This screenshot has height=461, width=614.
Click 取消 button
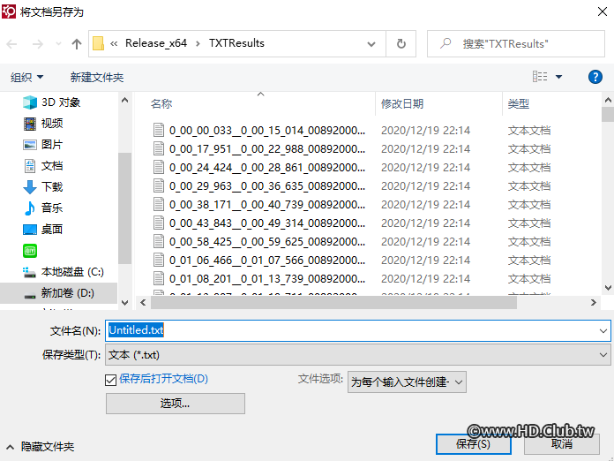pos(562,444)
